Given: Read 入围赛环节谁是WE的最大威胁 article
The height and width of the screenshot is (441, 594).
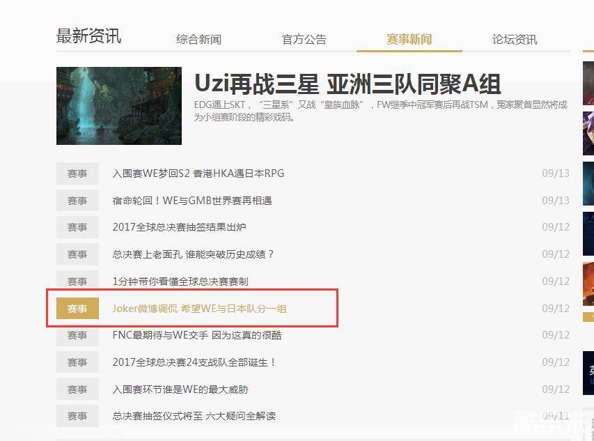Looking at the screenshot, I should click(180, 389).
